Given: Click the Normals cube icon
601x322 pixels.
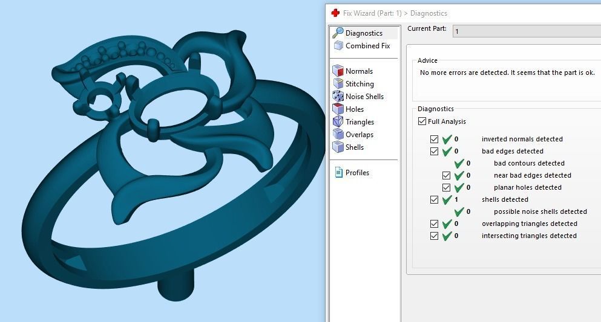Looking at the screenshot, I should (338, 71).
